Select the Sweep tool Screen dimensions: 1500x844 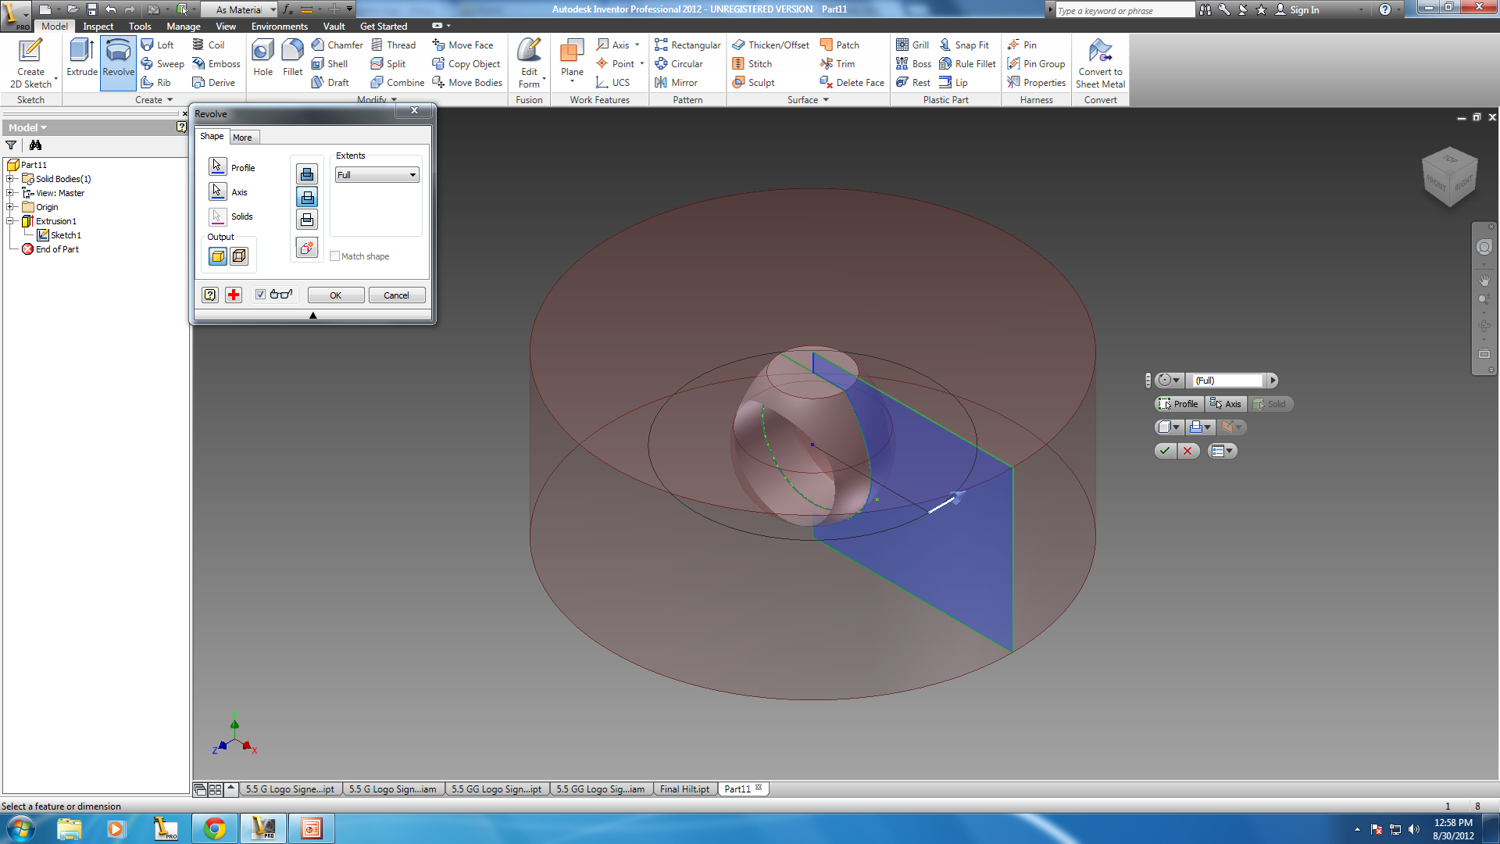tap(162, 63)
